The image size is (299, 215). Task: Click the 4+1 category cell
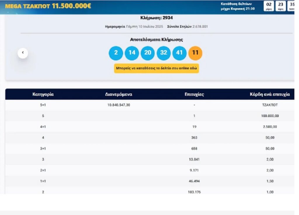coord(43,127)
